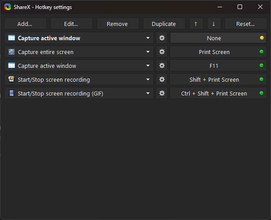Click the Add... button
The height and width of the screenshot is (220, 271).
[x=25, y=24]
